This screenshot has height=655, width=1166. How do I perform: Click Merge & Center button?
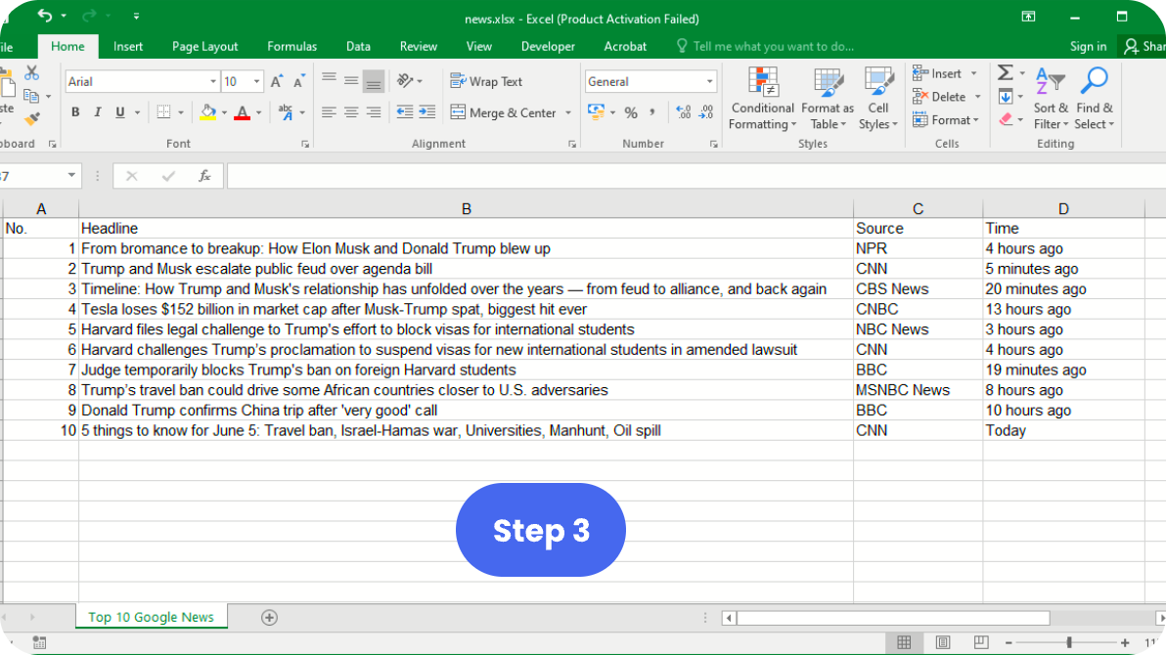[x=504, y=113]
